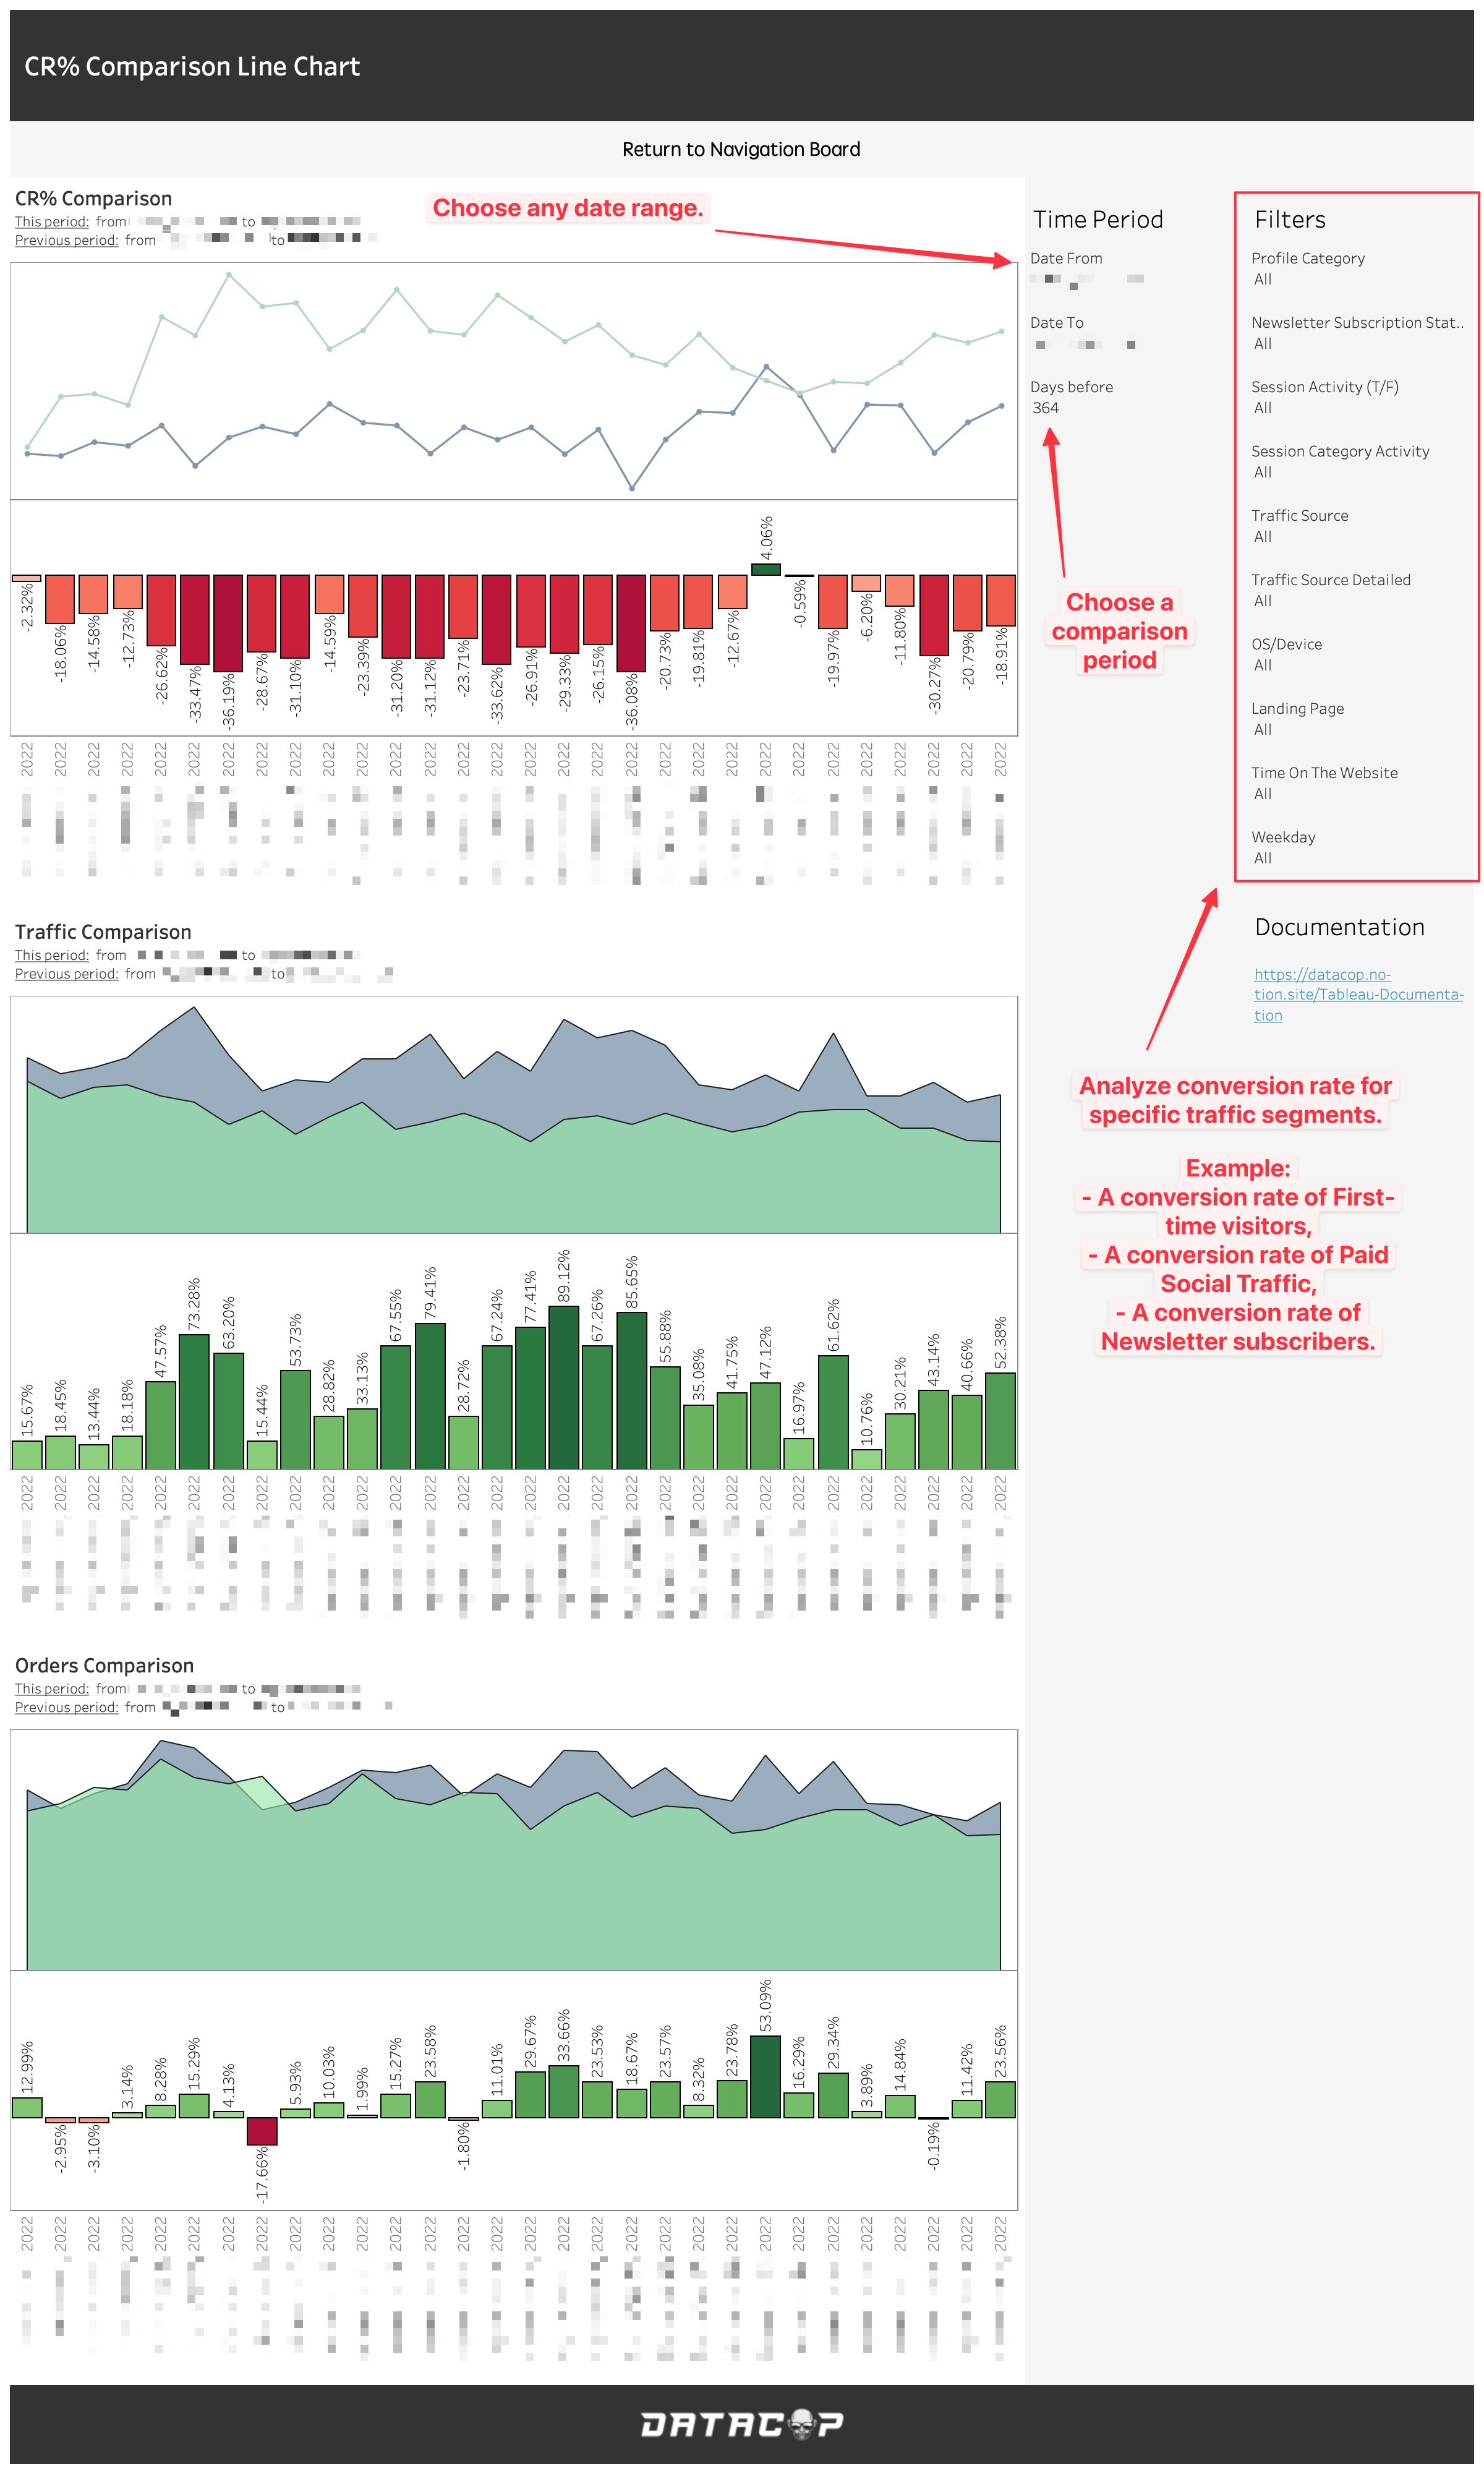Viewport: 1484px width, 2474px height.
Task: Click the -17.66% red bar in Orders chart
Action: 262,2131
